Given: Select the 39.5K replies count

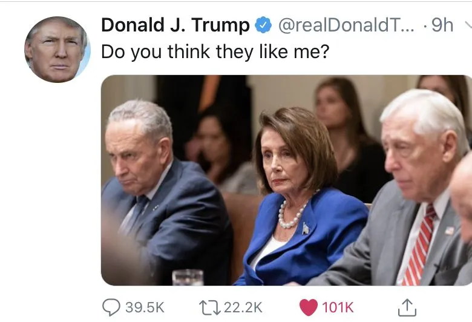Looking at the screenshot, I should (145, 307).
